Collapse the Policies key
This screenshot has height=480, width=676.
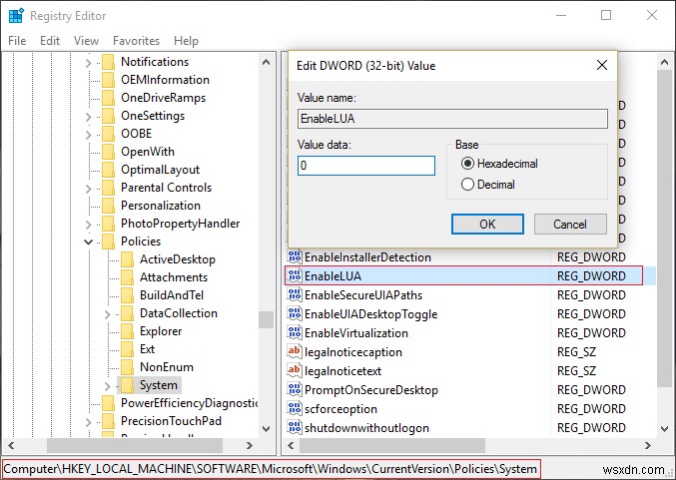tap(89, 241)
